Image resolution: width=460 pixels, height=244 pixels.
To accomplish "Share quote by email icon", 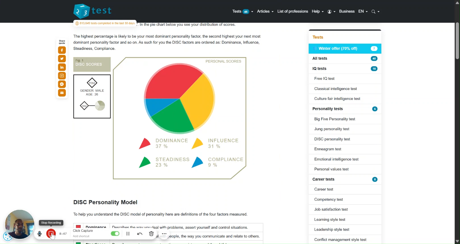I will pos(62,93).
